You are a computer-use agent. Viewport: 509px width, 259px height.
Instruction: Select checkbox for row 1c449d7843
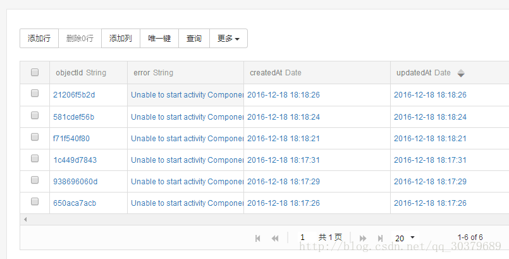(35, 159)
